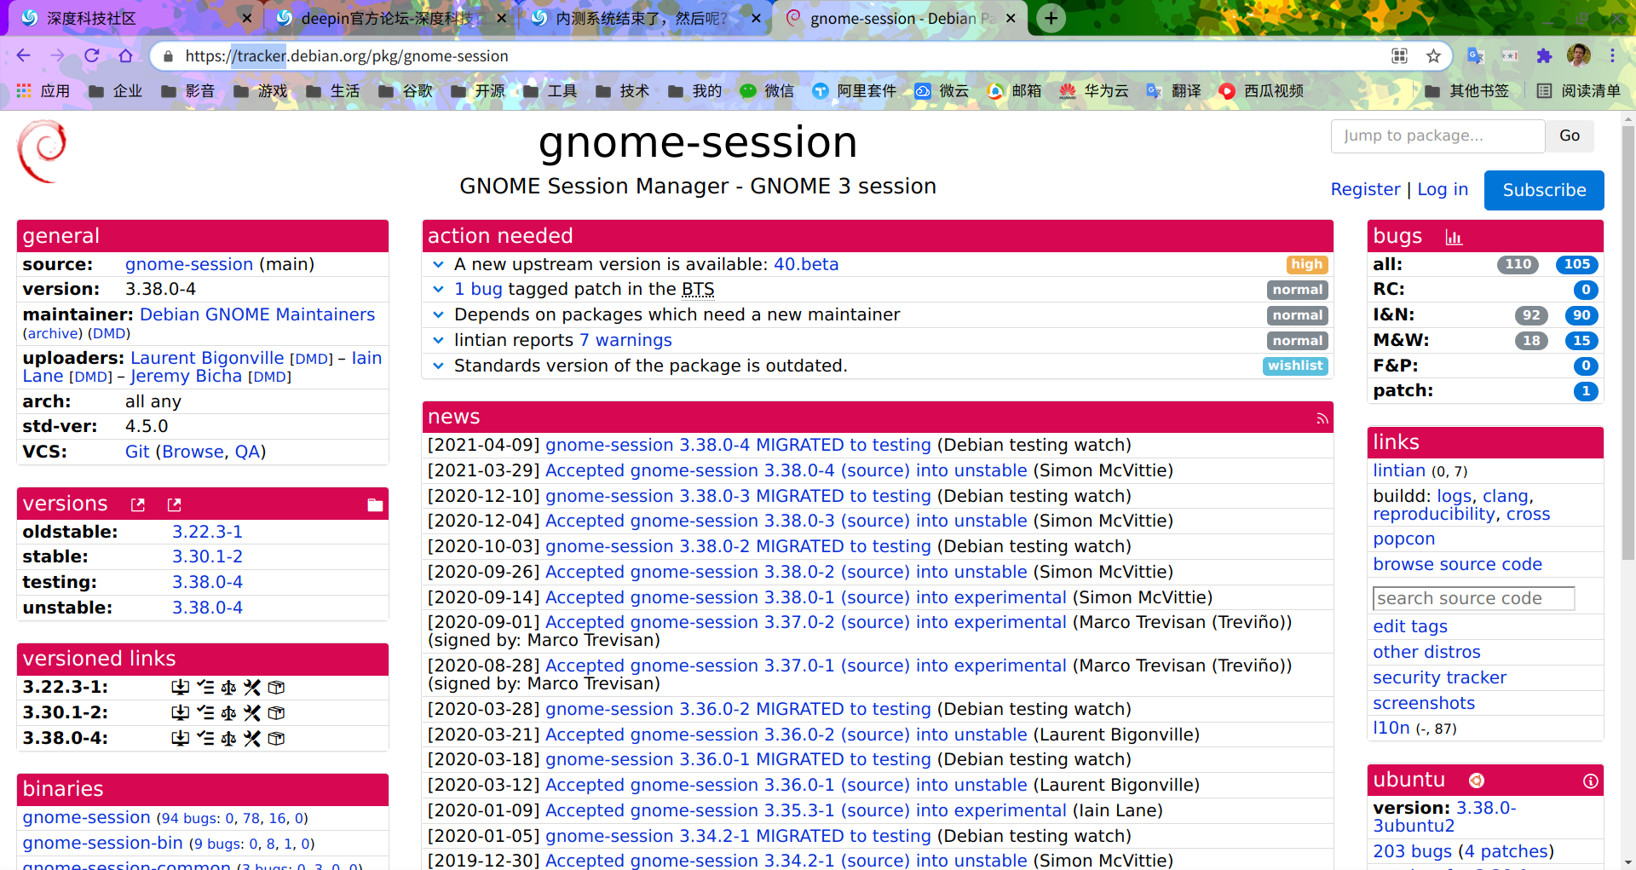Open the oldstable version 3.22.3-1 link

point(207,532)
